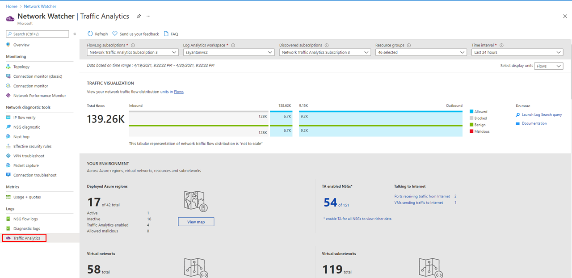Open Connection monitor in sidebar
572x278 pixels.
[30, 86]
